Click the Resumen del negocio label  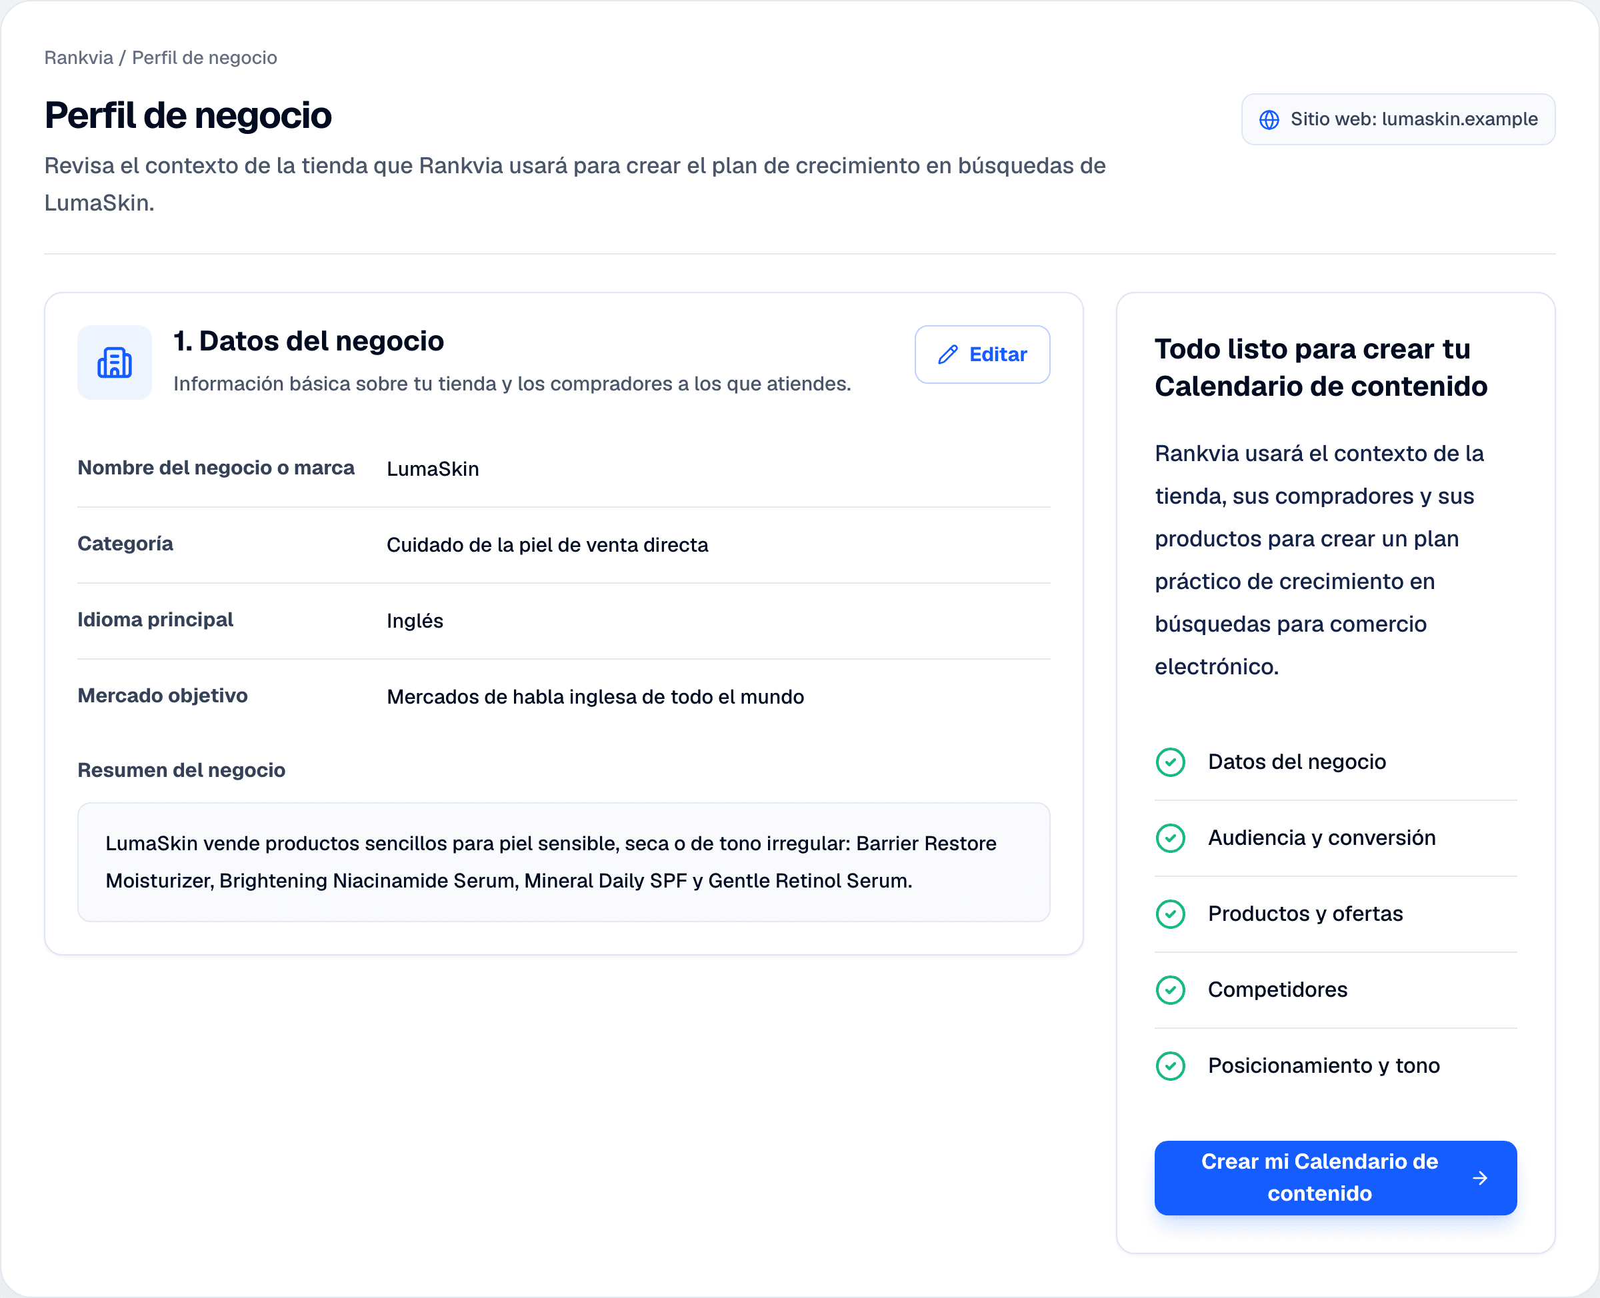pos(182,770)
